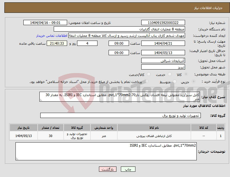Click the request creator field مهدی شخم کاری
The width and height of the screenshot is (230, 177).
tap(127, 36)
